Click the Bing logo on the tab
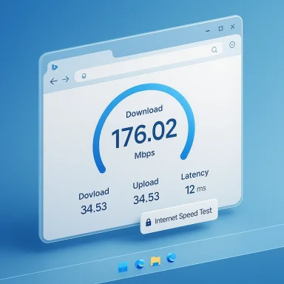This screenshot has height=284, width=284. [55, 67]
